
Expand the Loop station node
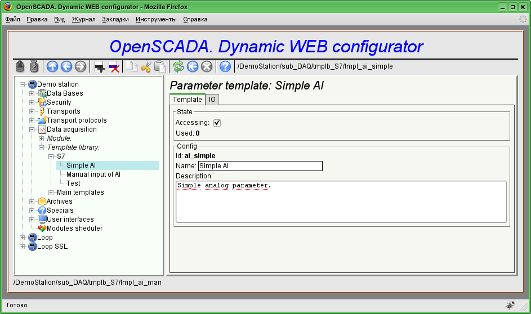pyautogui.click(x=23, y=237)
